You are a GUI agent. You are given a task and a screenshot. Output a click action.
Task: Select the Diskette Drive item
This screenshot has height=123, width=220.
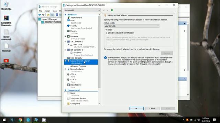[x=76, y=85]
